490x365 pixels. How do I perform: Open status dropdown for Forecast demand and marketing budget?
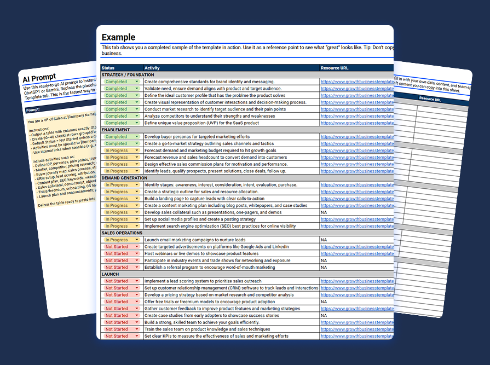136,150
